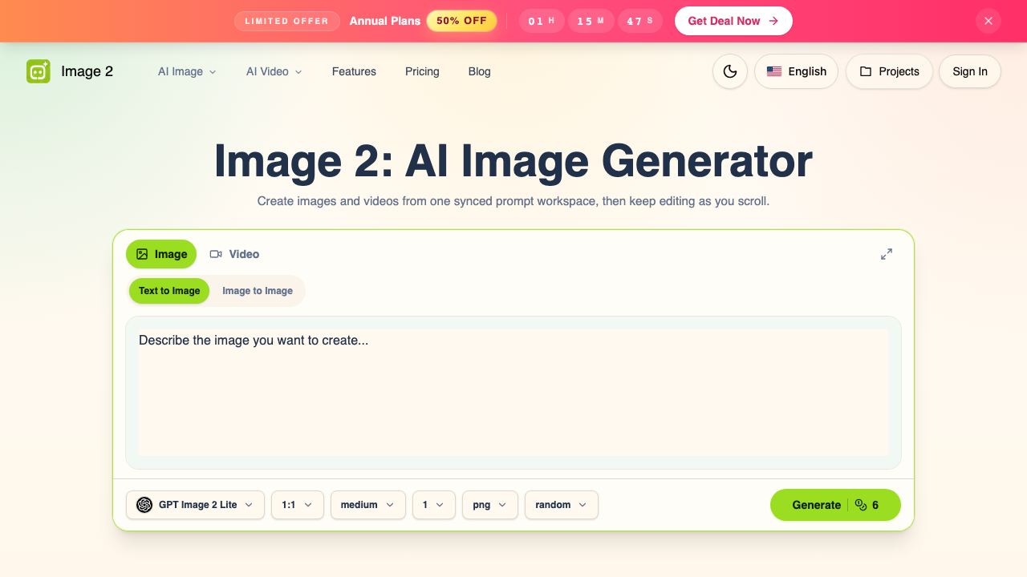Click the Sign In button

pos(970,71)
